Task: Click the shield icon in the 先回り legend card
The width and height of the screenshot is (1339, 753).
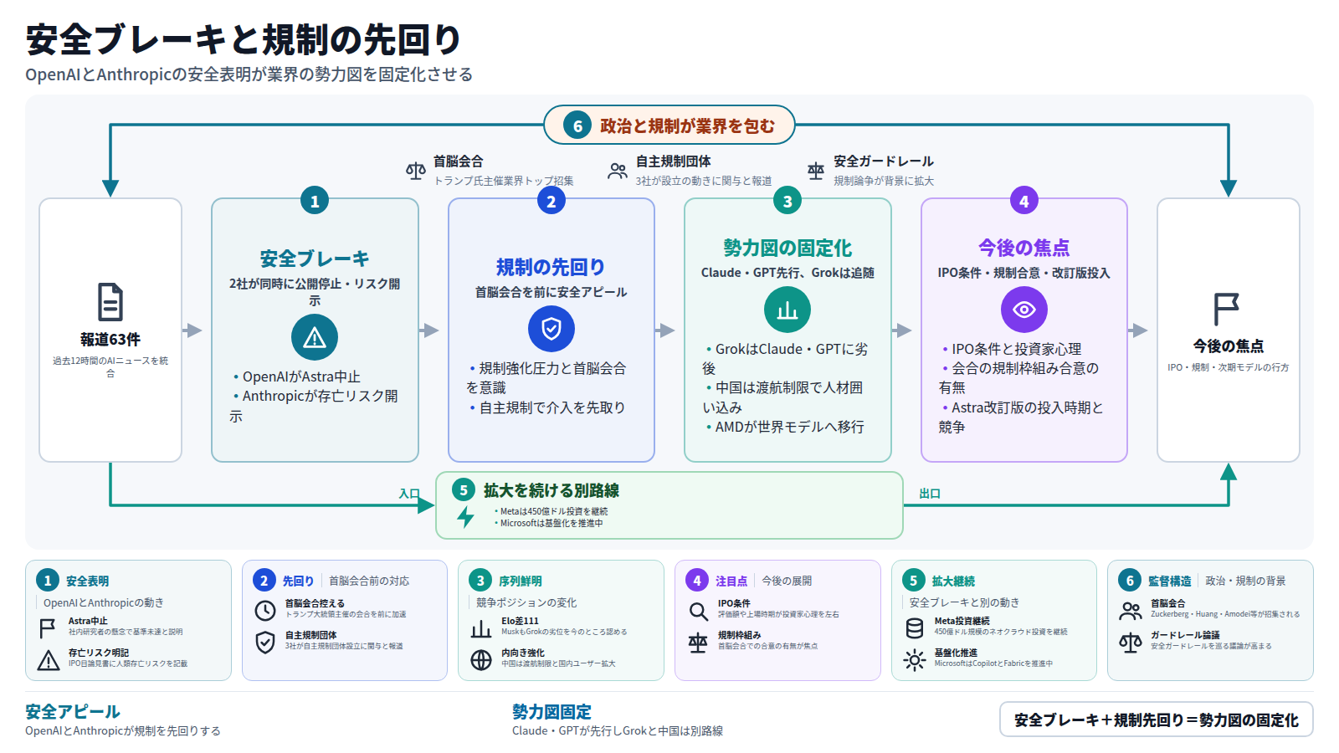Action: tap(265, 642)
